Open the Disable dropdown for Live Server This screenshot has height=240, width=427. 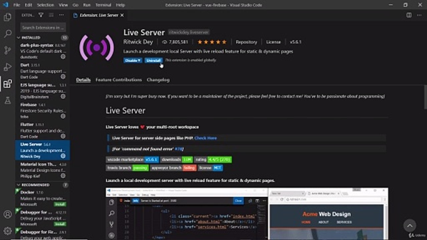click(x=133, y=60)
